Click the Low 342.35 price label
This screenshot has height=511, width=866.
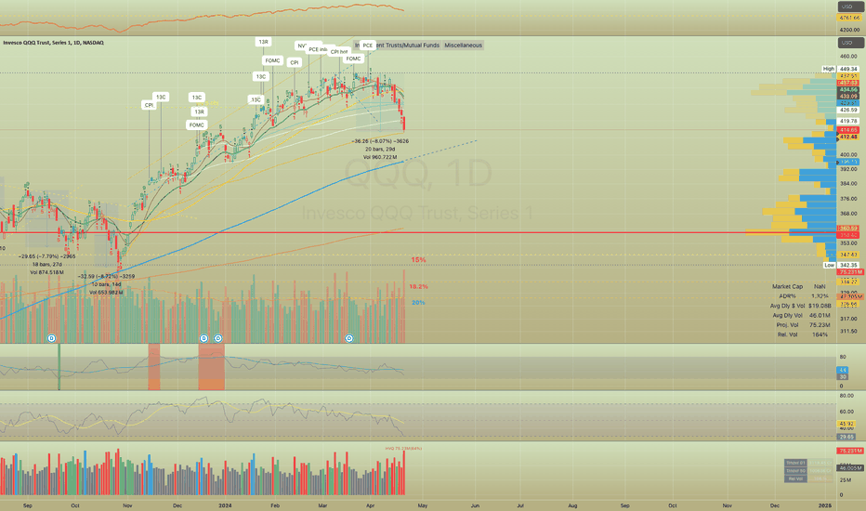point(841,265)
